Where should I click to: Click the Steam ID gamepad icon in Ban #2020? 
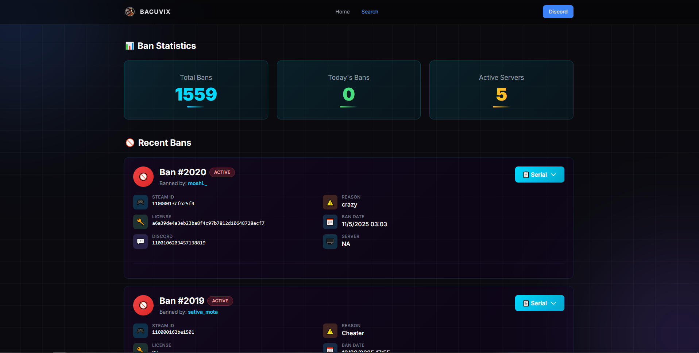click(140, 202)
